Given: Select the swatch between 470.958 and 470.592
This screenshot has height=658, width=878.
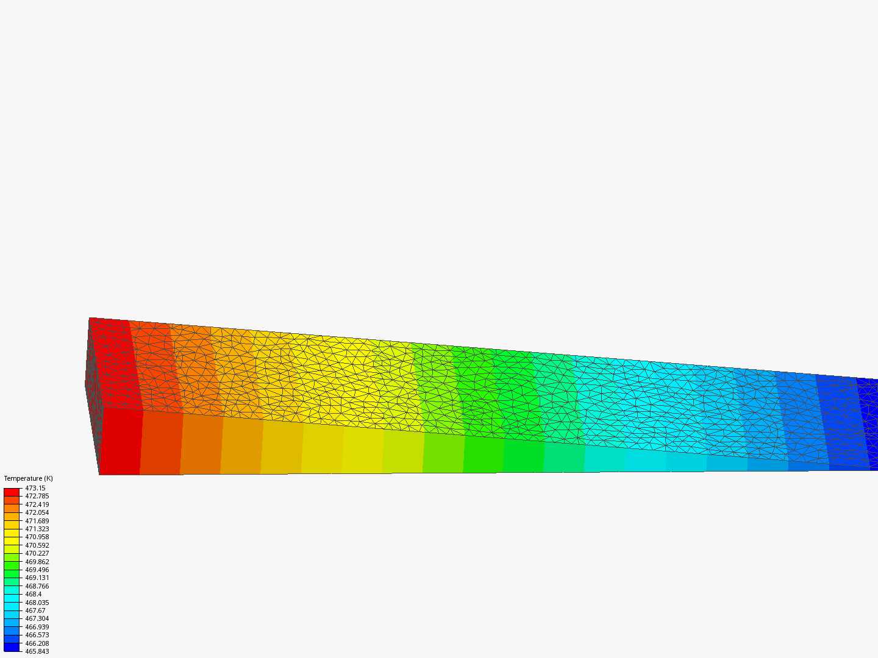Looking at the screenshot, I should [12, 541].
